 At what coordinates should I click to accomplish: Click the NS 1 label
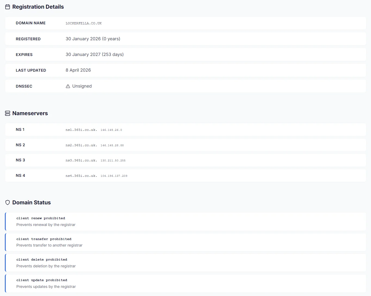(x=20, y=129)
